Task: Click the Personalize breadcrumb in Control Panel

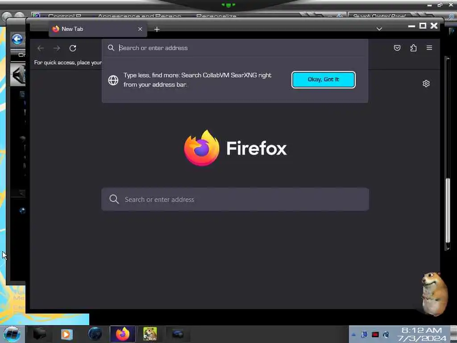Action: 216,16
